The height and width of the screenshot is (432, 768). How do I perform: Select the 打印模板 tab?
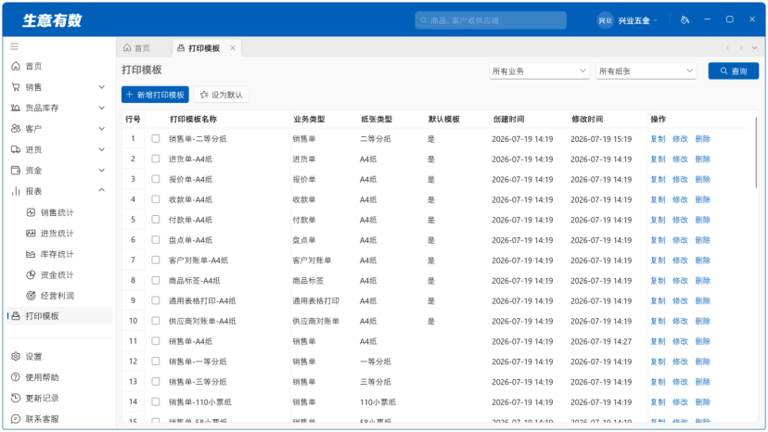coord(206,48)
